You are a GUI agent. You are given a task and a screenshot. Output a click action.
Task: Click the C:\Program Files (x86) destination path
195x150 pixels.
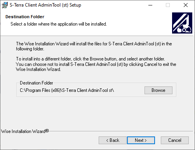(x=67, y=90)
